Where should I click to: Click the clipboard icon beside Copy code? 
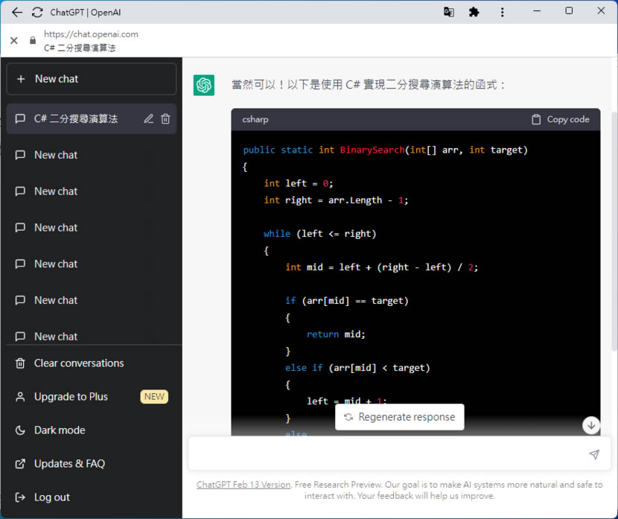pos(536,119)
